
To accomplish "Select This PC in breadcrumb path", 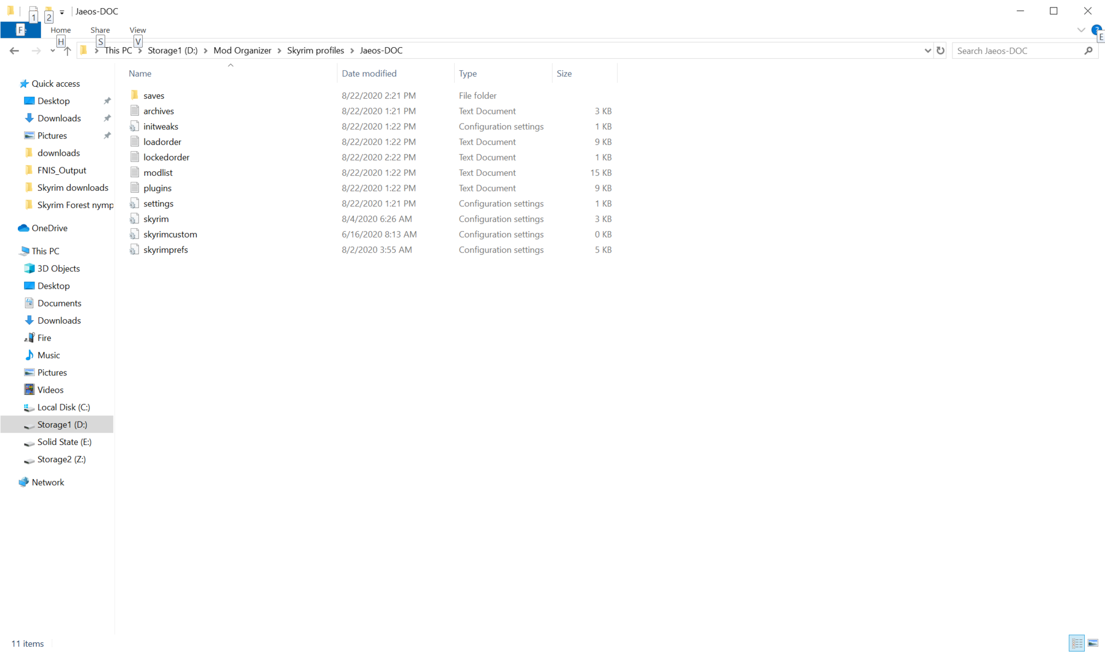I will point(117,51).
